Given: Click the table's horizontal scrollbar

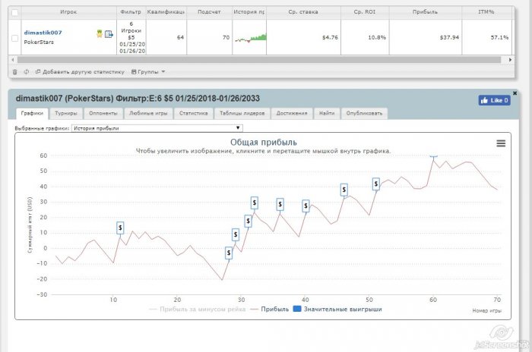Looking at the screenshot, I should click(x=251, y=59).
